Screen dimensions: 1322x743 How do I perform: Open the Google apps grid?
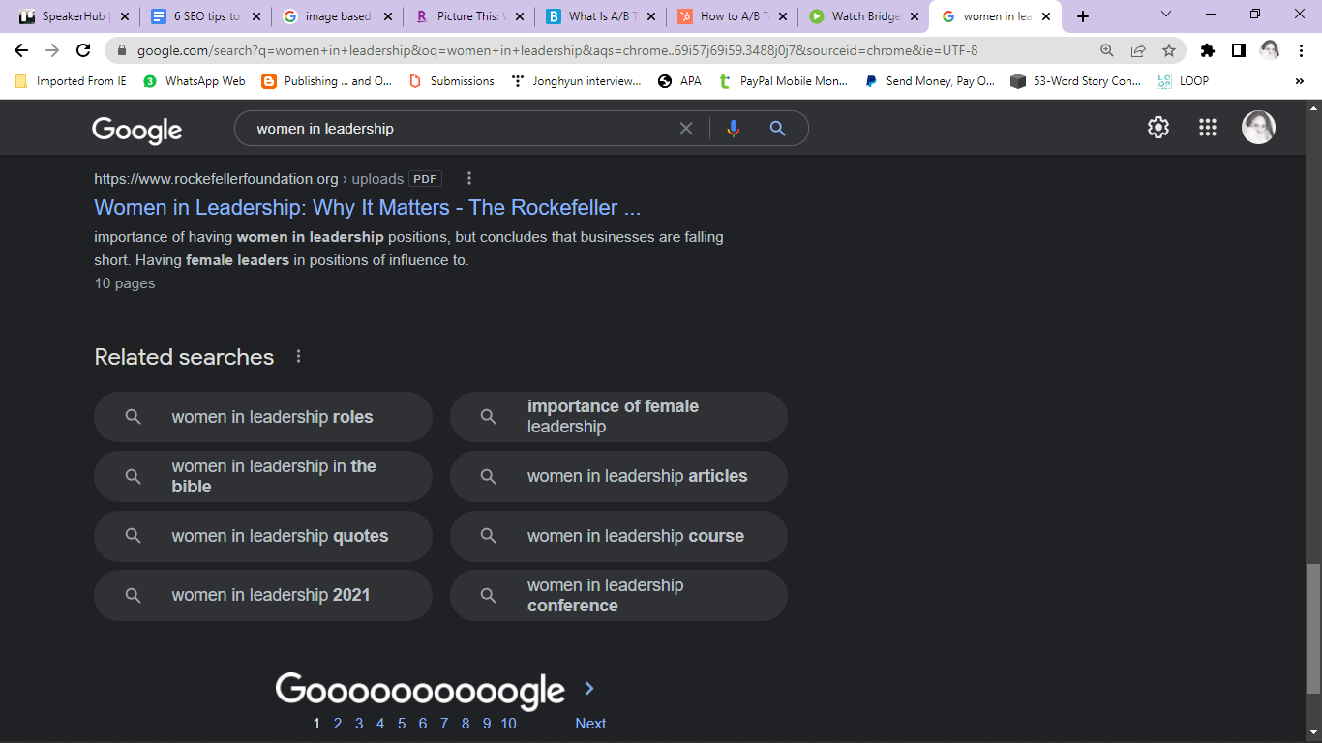click(x=1207, y=127)
